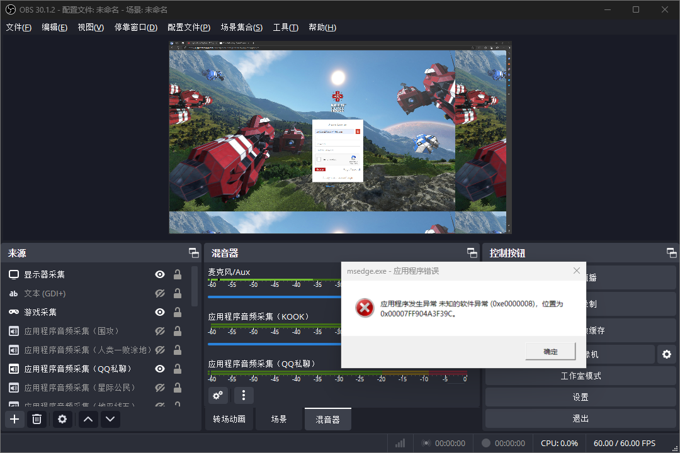680x453 pixels.
Task: Move source down with arrow icon
Action: click(110, 419)
